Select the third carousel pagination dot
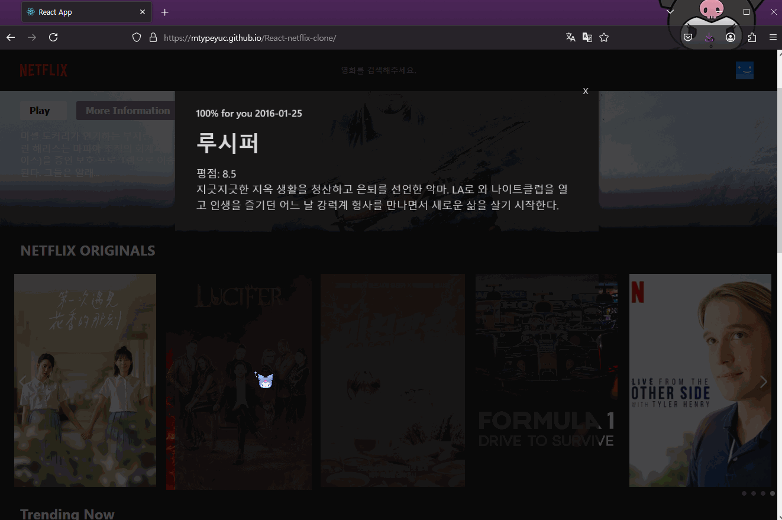This screenshot has width=782, height=520. (x=763, y=493)
